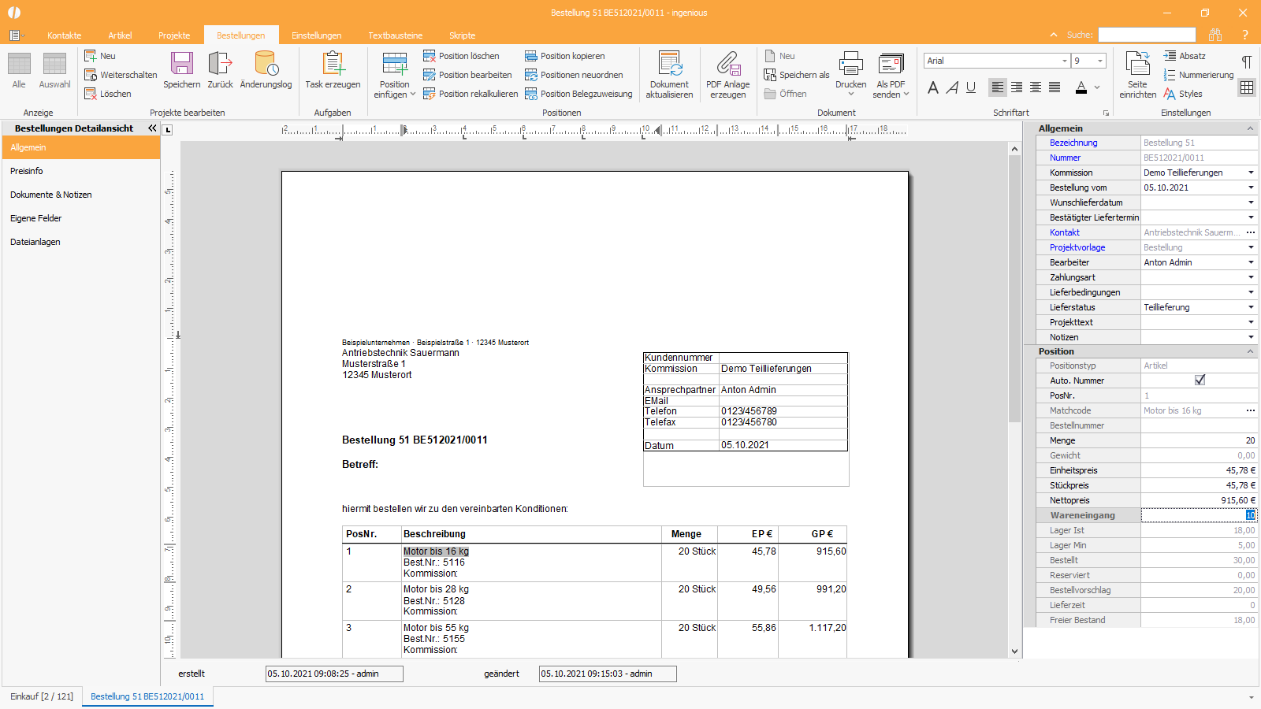
Task: Click Position rekalkulieren
Action: coord(471,94)
